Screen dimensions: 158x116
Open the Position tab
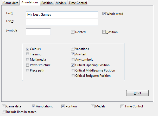tap(47, 3)
